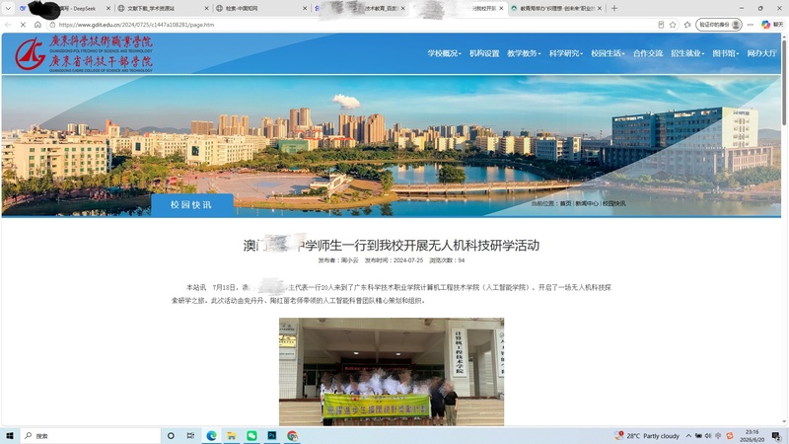Image resolution: width=789 pixels, height=444 pixels.
Task: Add this page to favorites star
Action: [673, 24]
